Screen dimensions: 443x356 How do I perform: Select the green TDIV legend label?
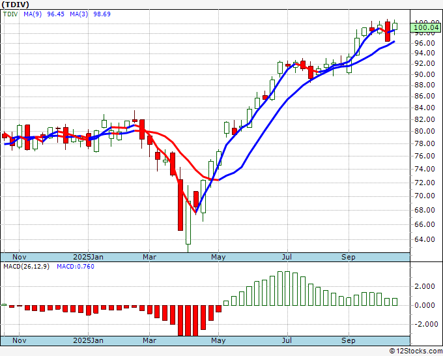(x=10, y=14)
